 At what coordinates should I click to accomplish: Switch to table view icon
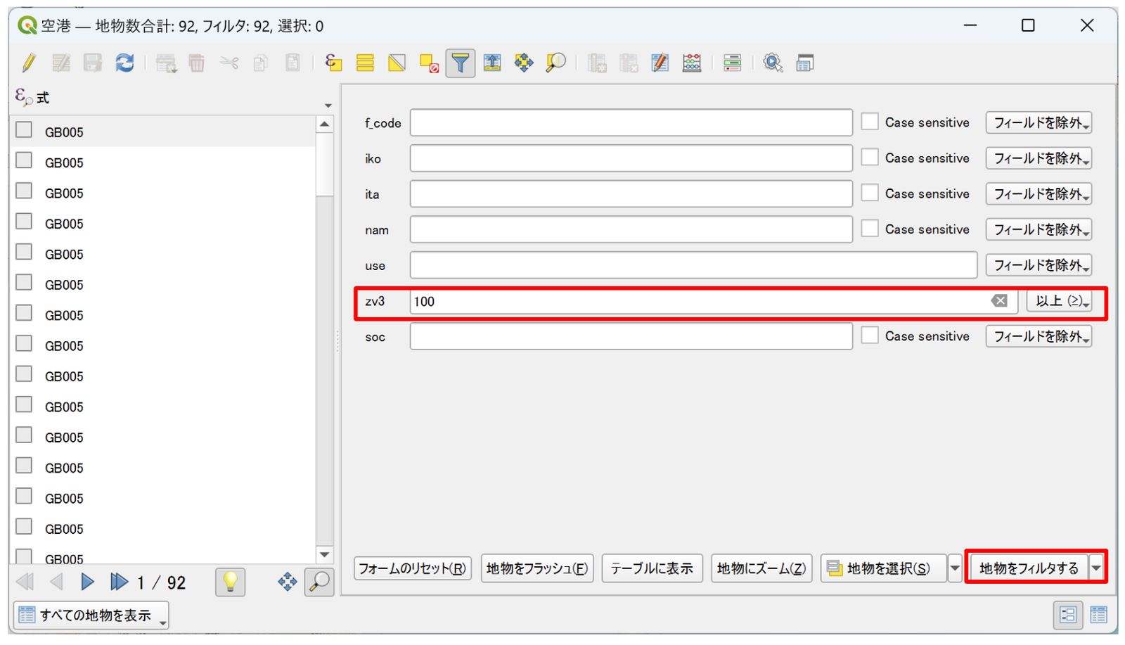point(1098,615)
